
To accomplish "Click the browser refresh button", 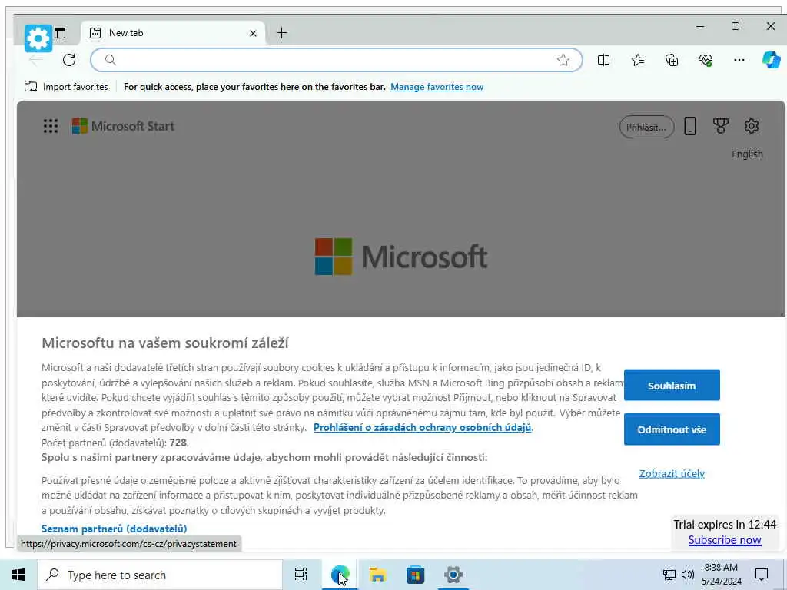I will click(69, 60).
